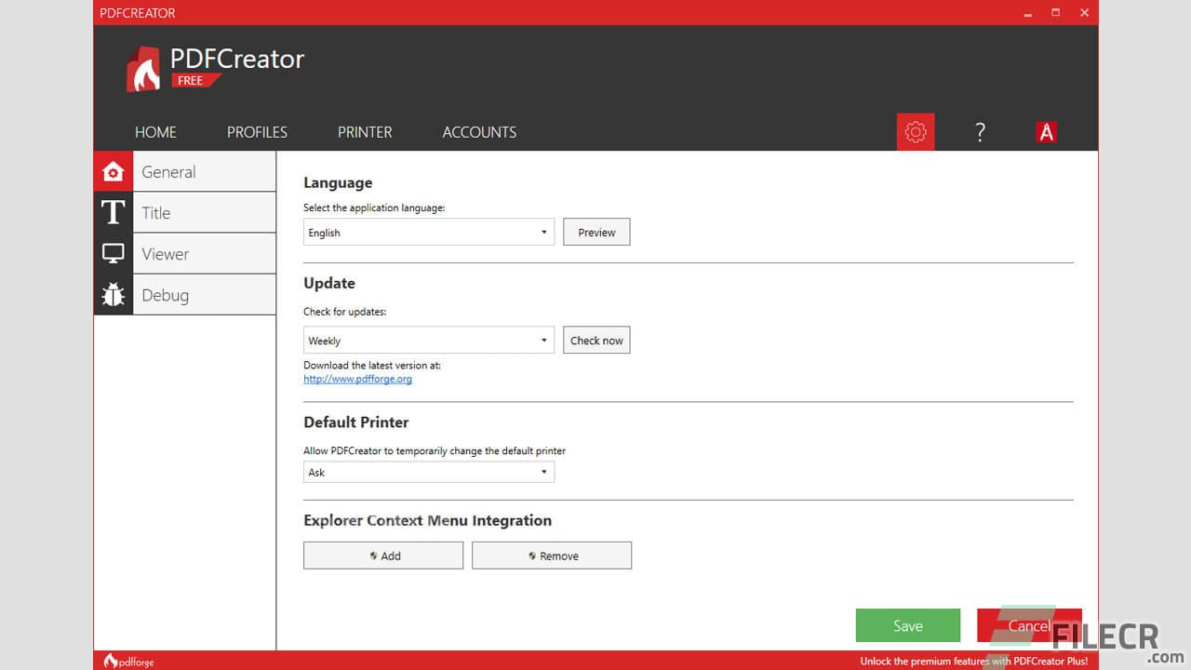Image resolution: width=1191 pixels, height=670 pixels.
Task: Switch to the PROFILES tab
Action: click(257, 131)
